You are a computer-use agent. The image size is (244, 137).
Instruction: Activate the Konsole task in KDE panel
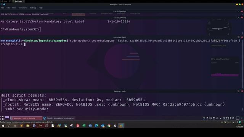26,118
